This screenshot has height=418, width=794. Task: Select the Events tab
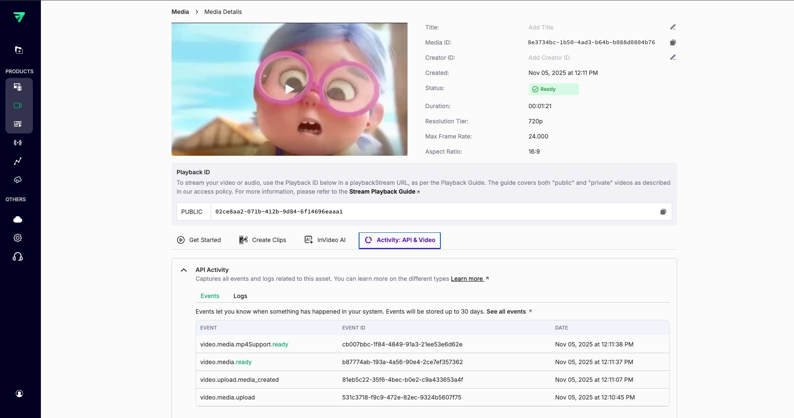210,296
